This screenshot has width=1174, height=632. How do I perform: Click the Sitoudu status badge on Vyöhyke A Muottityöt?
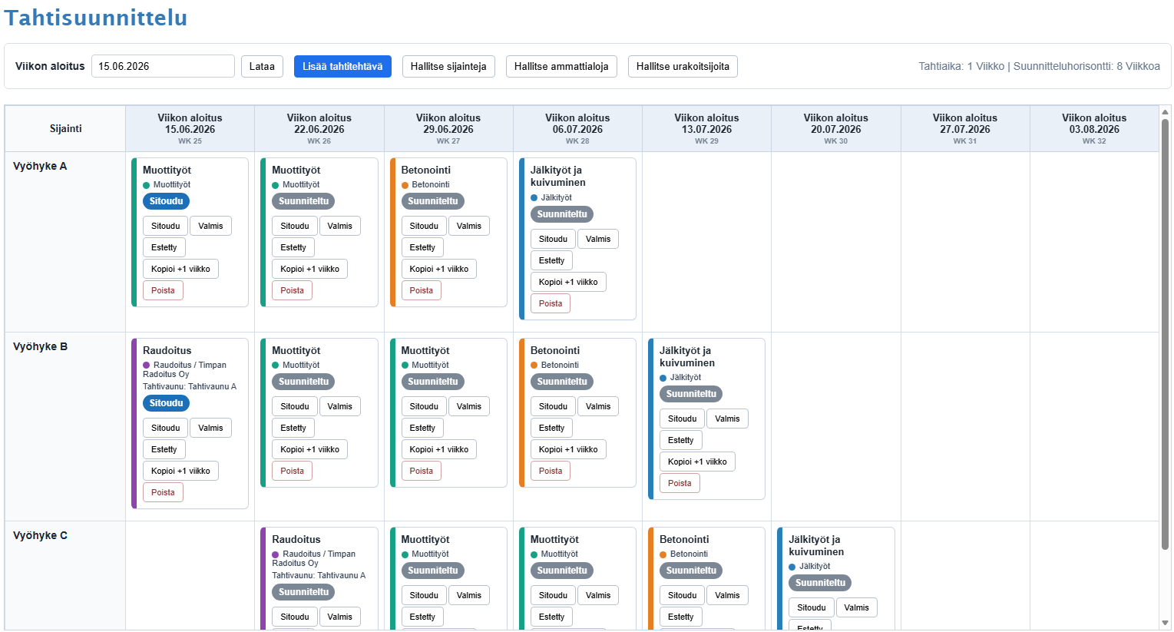click(166, 201)
